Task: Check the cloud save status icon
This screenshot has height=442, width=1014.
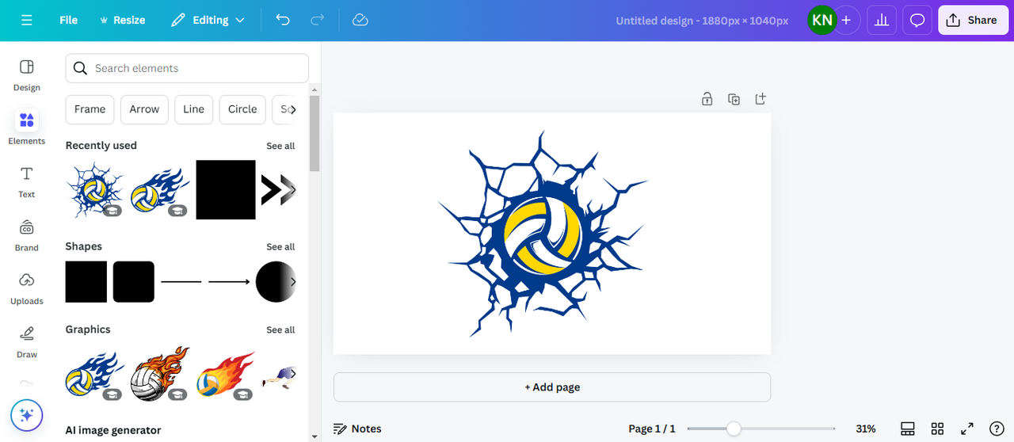Action: pos(360,20)
